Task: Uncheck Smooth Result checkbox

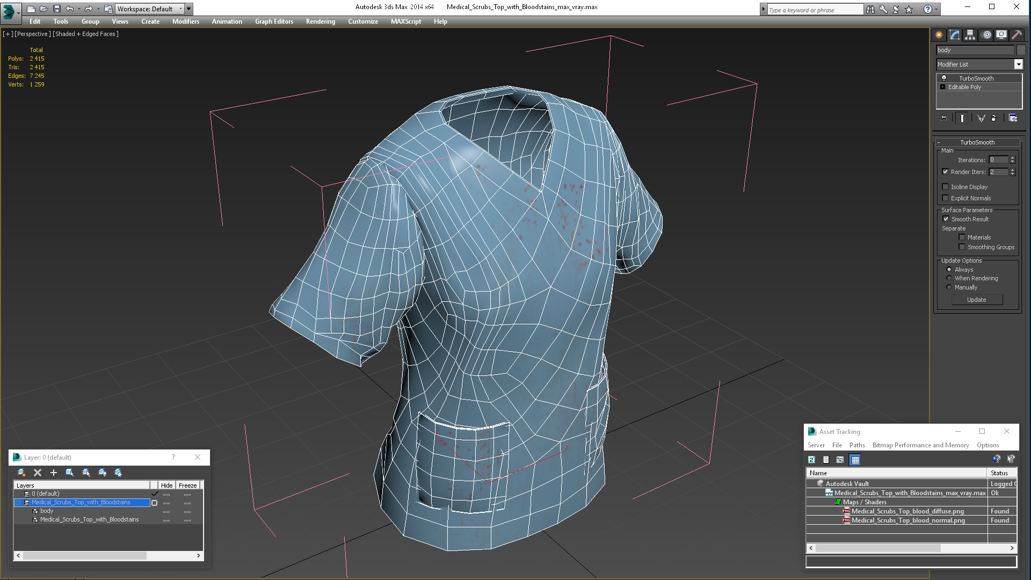Action: (946, 219)
